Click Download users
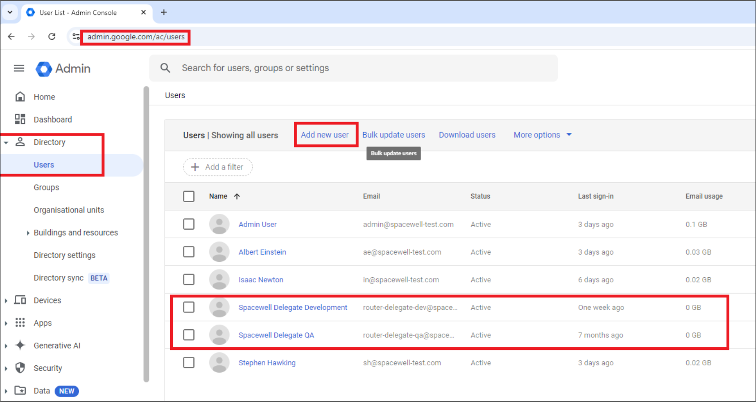Screen dimensions: 756x402 [467, 135]
